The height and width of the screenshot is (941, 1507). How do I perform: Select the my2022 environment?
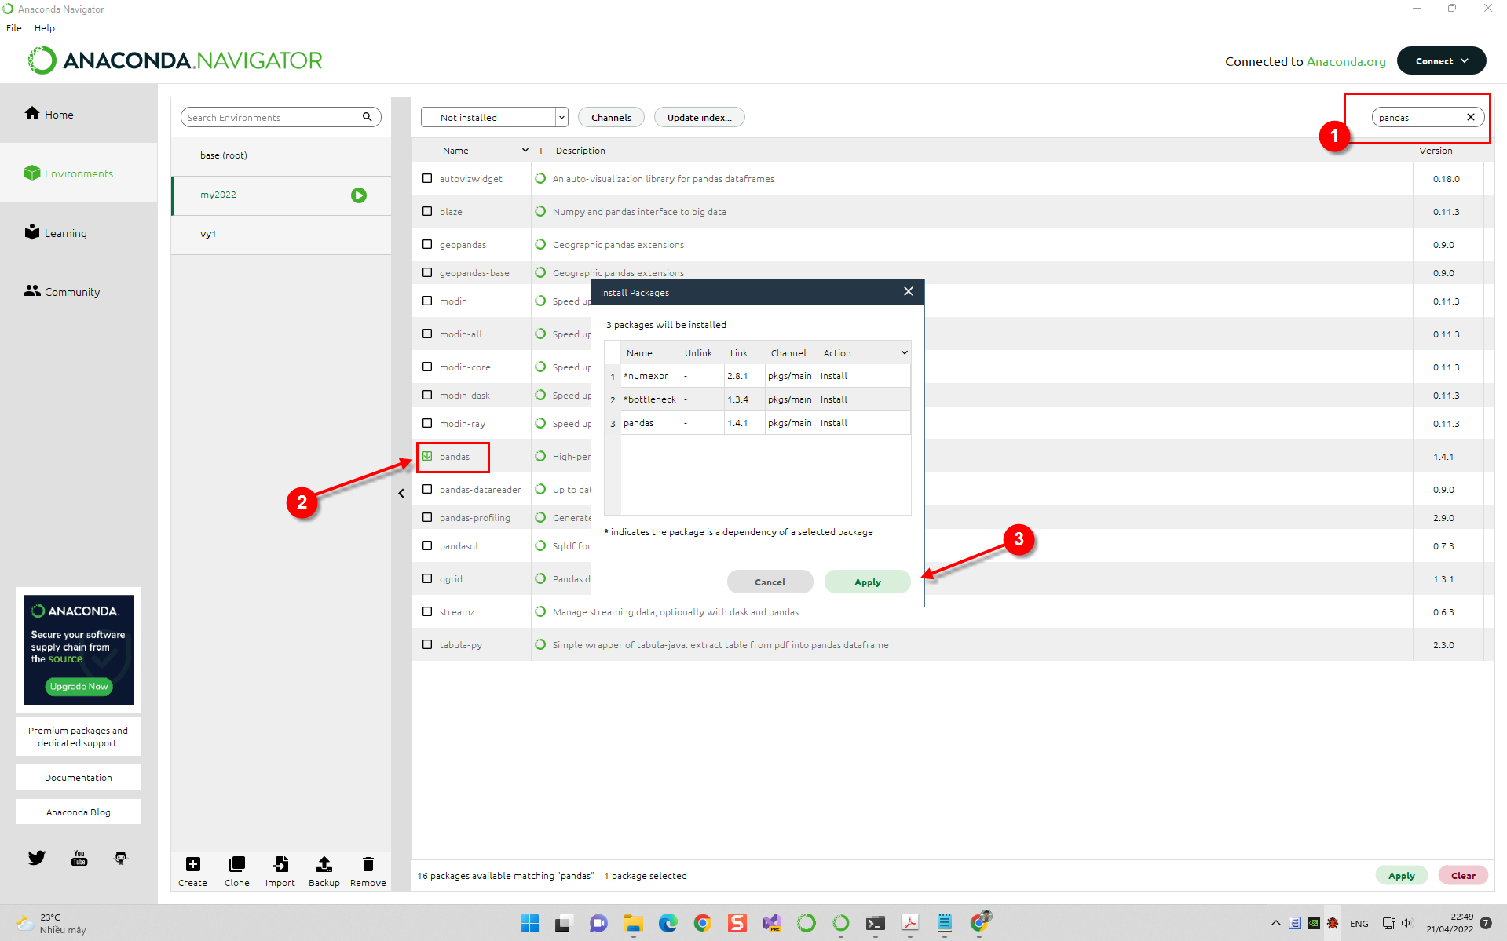coord(281,195)
